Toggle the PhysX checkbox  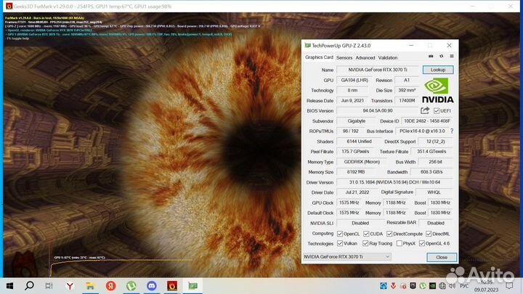[x=400, y=243]
